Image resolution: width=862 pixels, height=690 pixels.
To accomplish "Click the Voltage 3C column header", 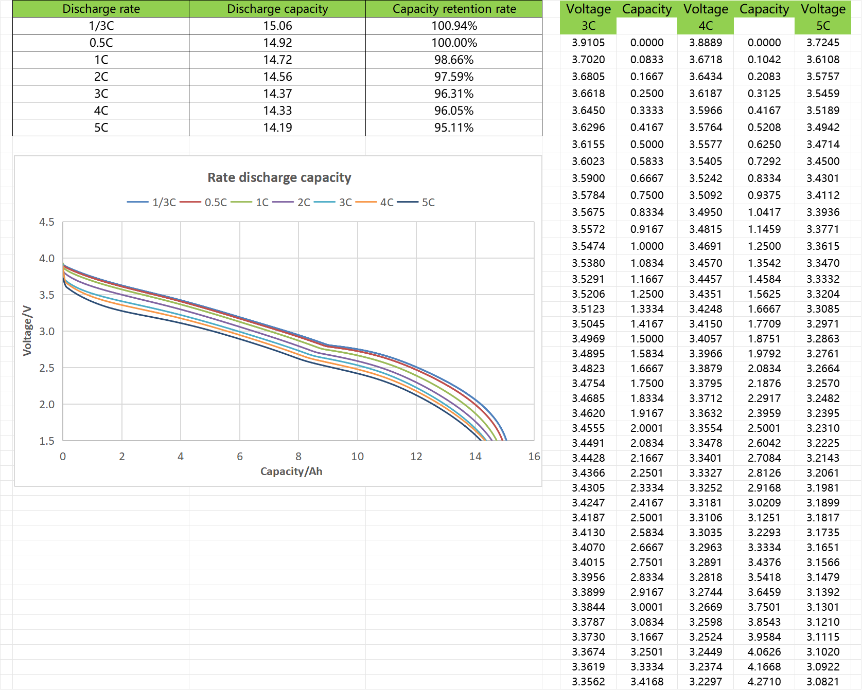I will (588, 17).
